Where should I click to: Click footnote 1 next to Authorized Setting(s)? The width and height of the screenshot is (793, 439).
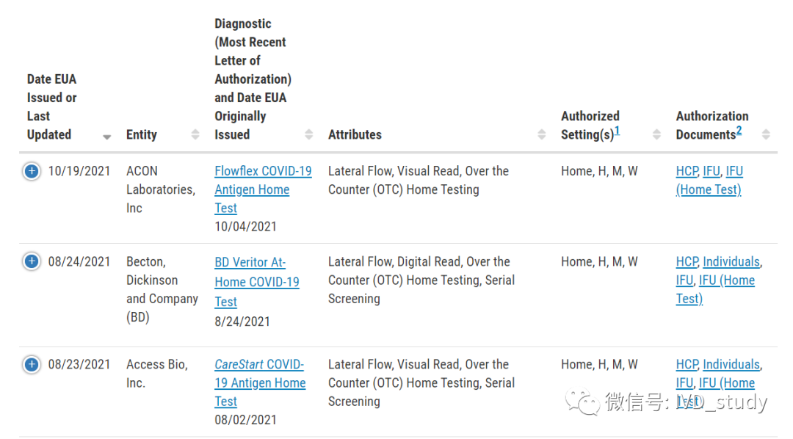[618, 131]
